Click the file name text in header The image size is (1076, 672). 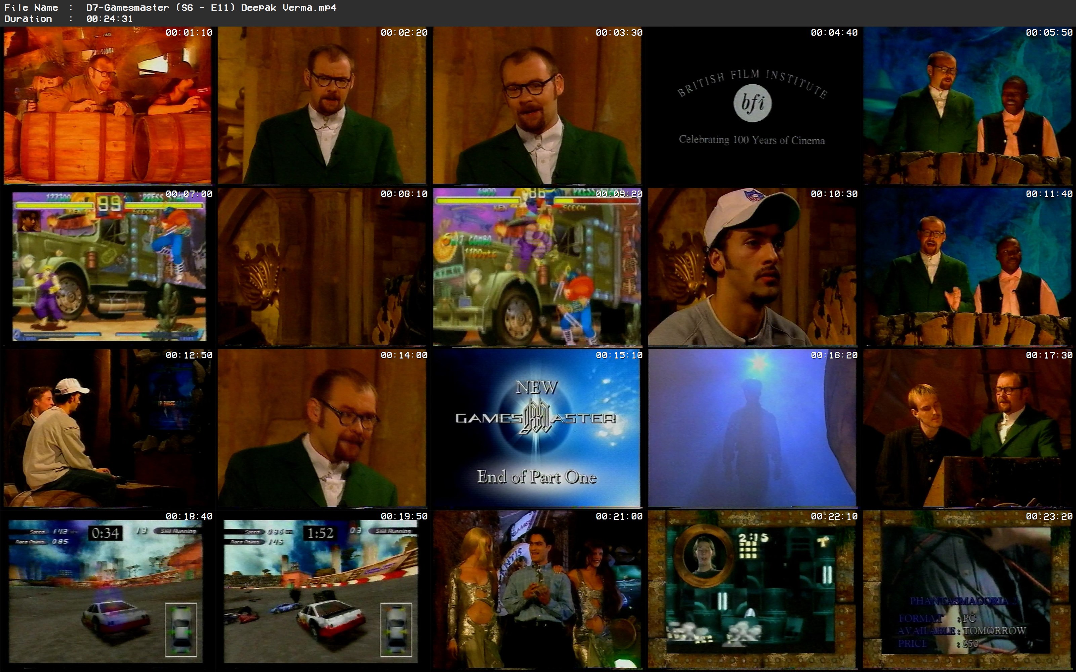(211, 7)
